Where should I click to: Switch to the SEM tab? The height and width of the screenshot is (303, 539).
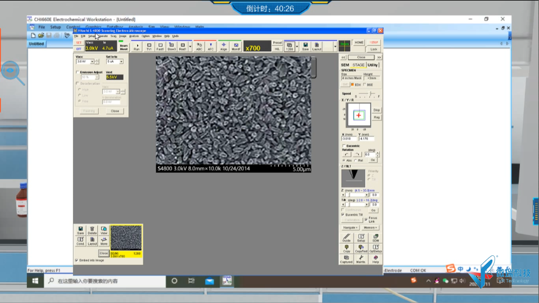coord(345,65)
